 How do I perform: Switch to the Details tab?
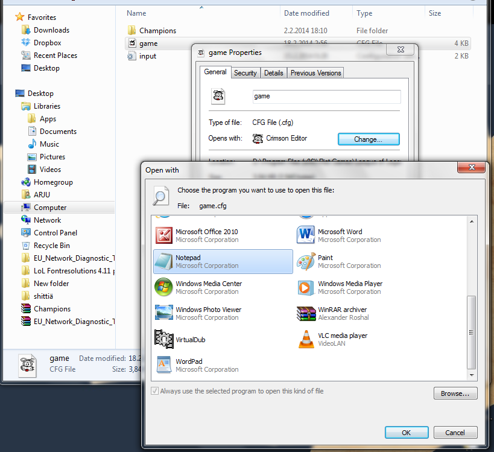pos(273,73)
